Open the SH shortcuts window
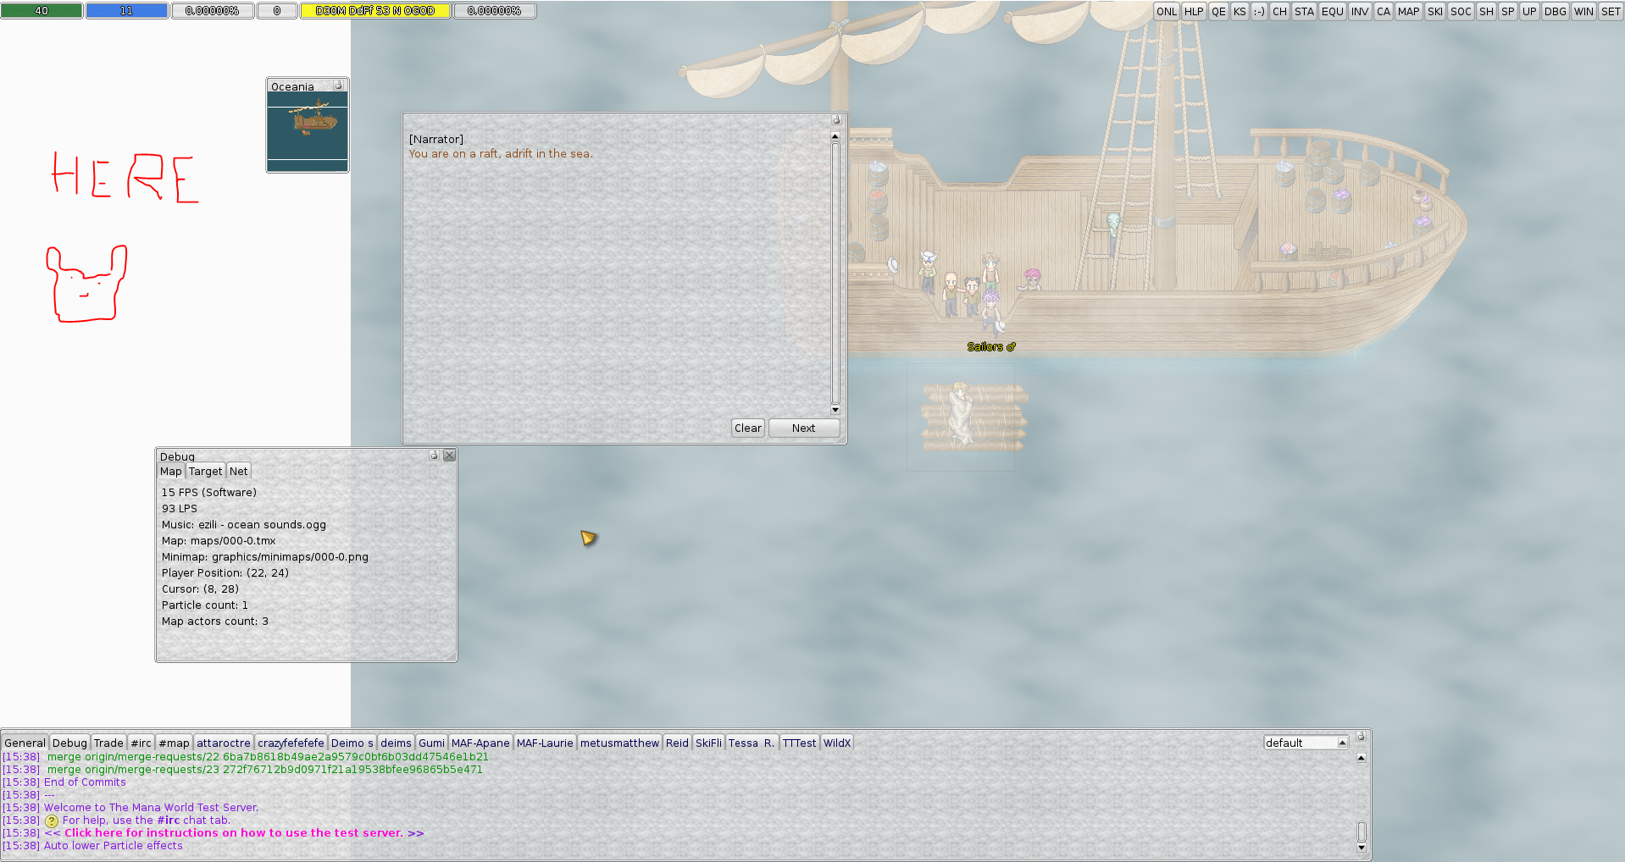This screenshot has width=1625, height=862. (x=1486, y=11)
